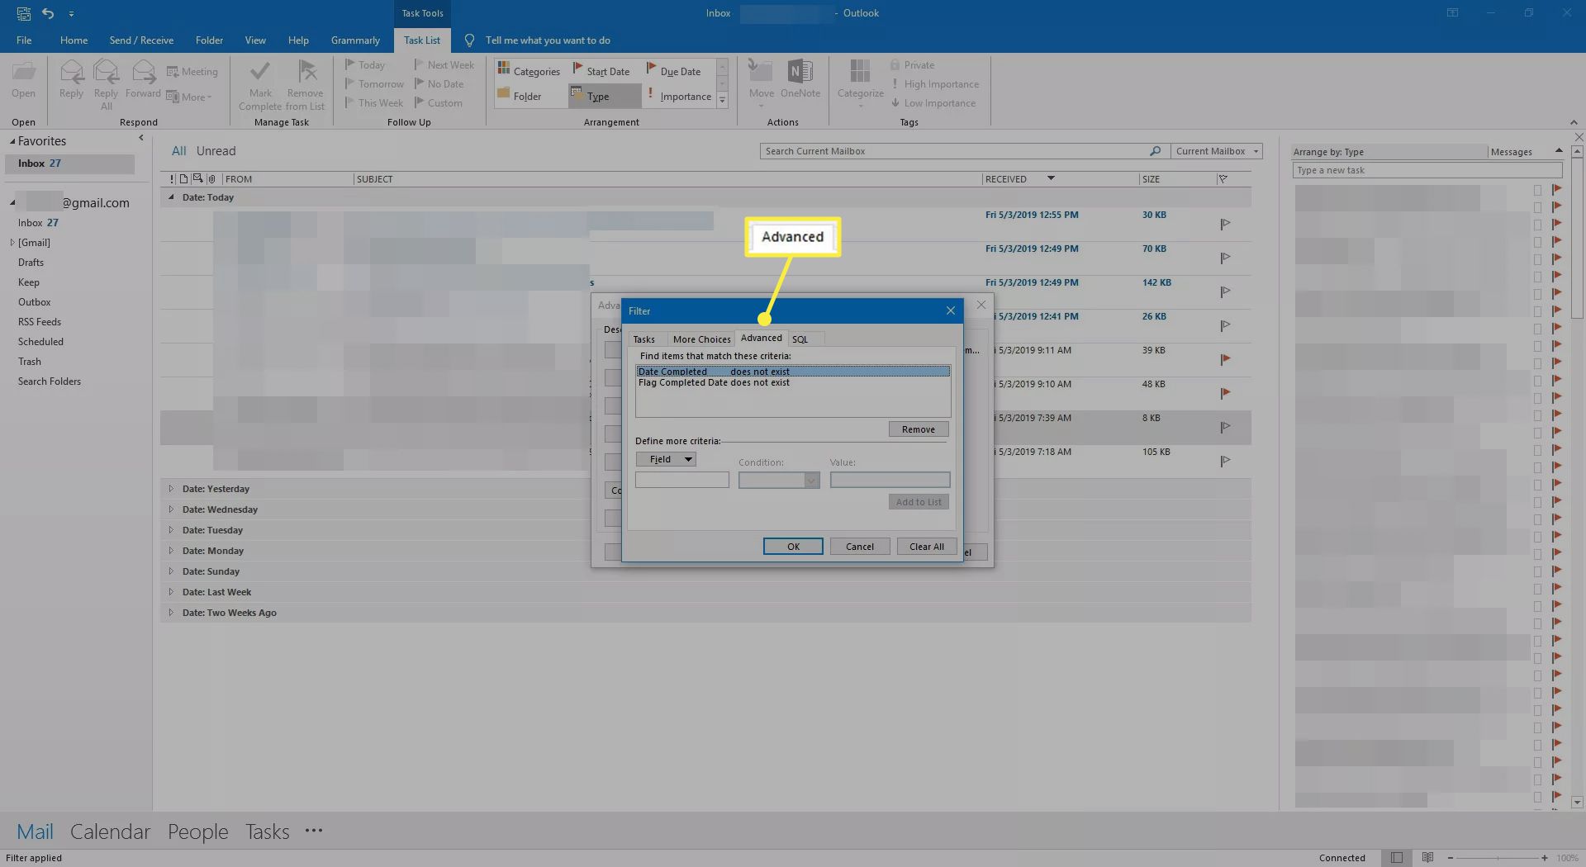Open the Drafts folder
Viewport: 1586px width, 867px height.
pyautogui.click(x=31, y=262)
